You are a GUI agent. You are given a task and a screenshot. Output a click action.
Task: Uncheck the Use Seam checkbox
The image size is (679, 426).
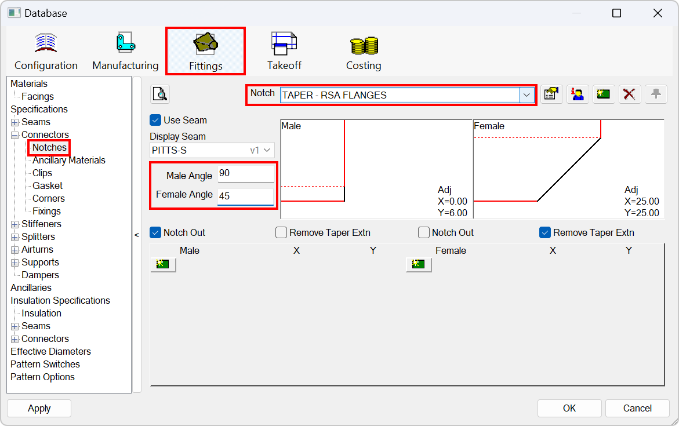click(154, 120)
